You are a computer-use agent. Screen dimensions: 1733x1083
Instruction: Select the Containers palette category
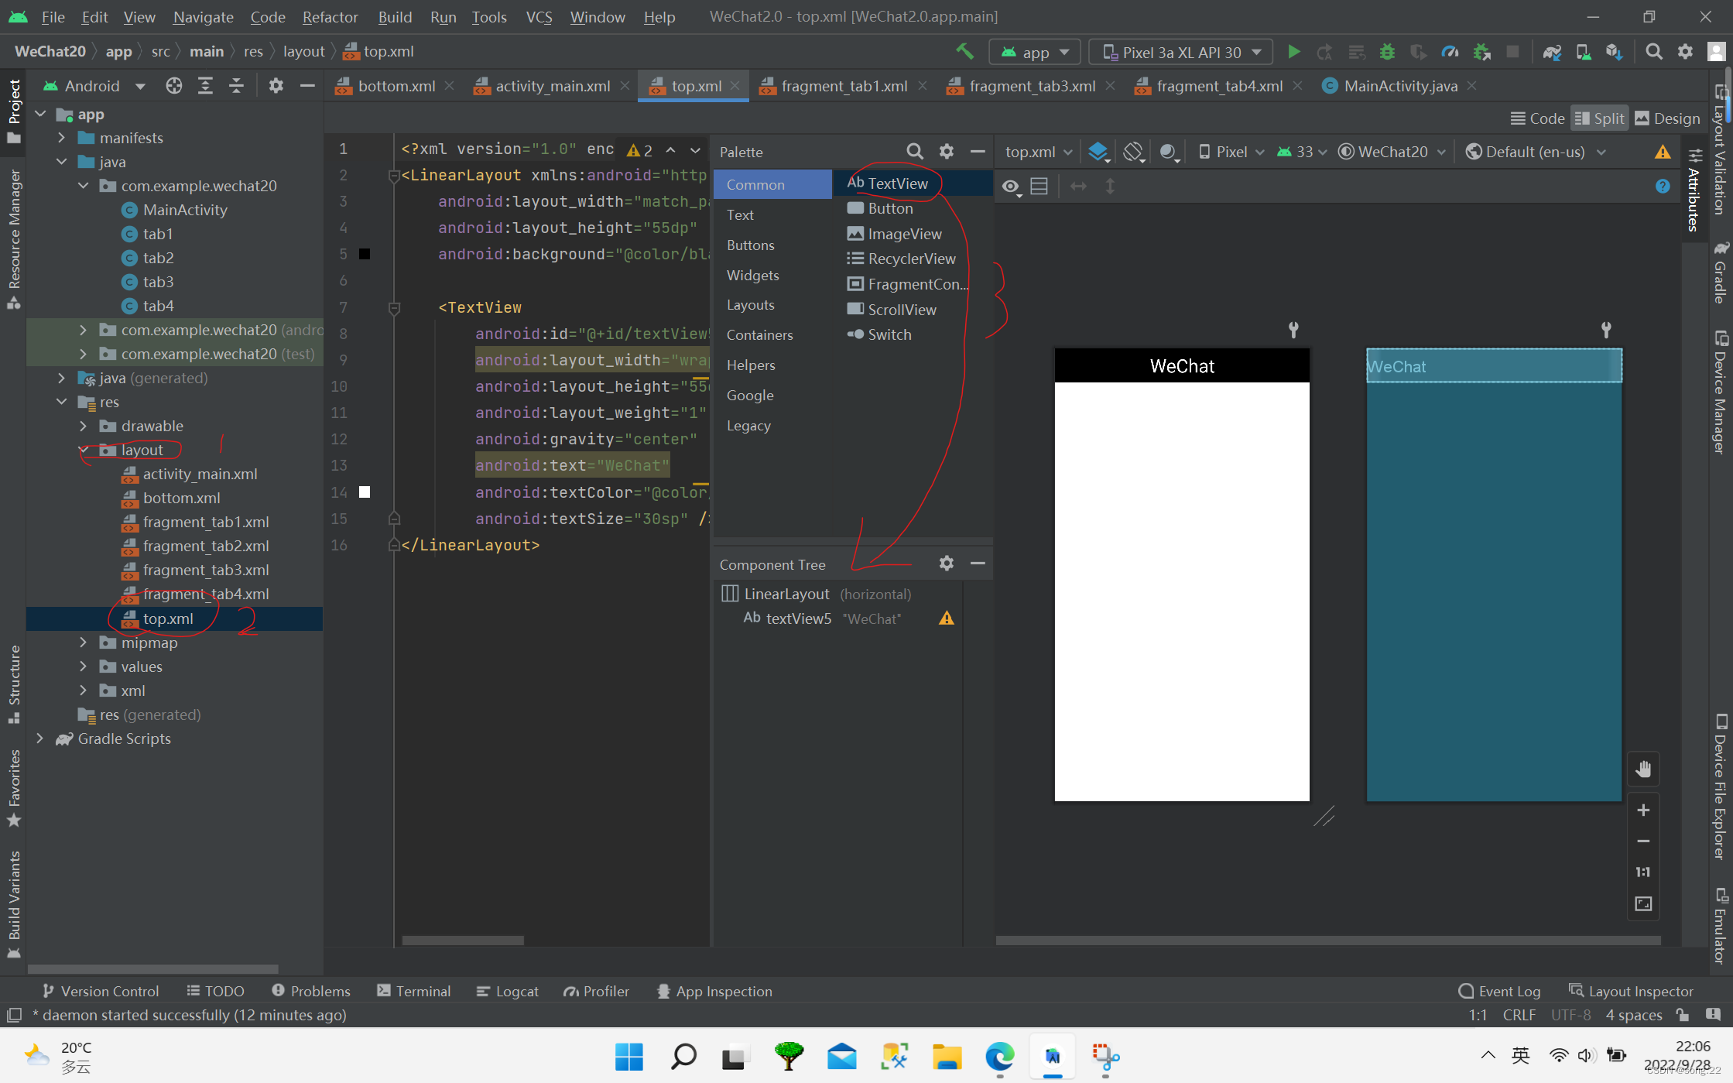759,334
